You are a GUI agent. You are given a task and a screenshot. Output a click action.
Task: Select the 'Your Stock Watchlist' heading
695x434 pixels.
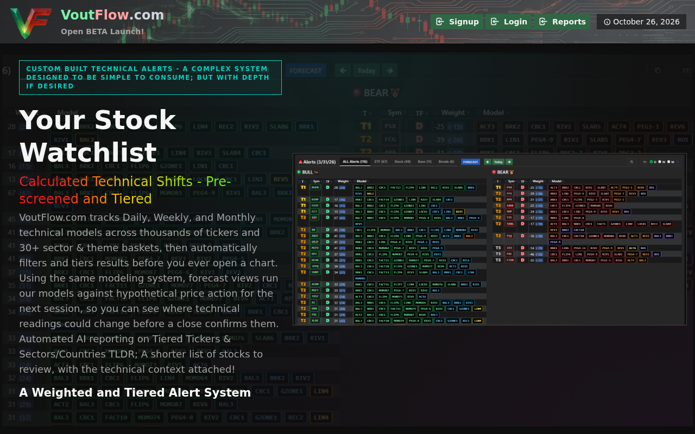[98, 136]
